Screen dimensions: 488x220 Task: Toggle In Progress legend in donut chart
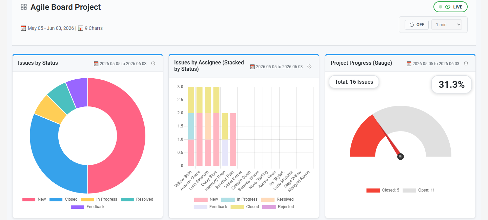[99, 199]
